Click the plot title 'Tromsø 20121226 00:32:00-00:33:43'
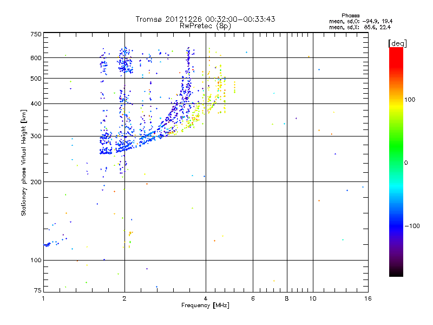The height and width of the screenshot is (325, 433). (205, 19)
